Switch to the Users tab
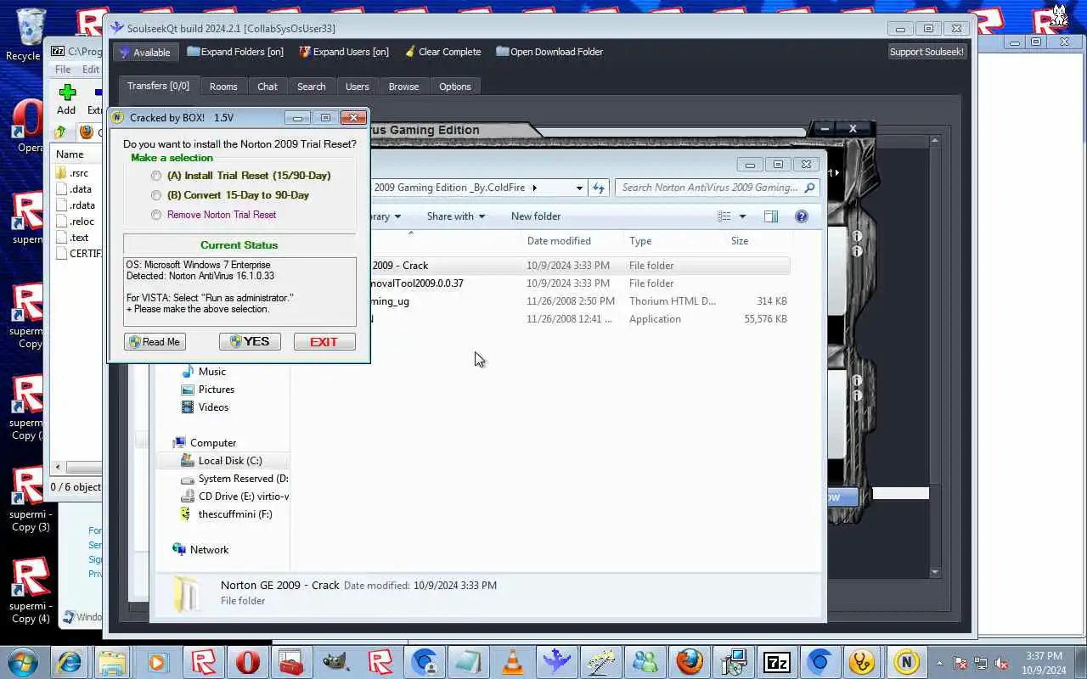The width and height of the screenshot is (1087, 679). coord(357,87)
